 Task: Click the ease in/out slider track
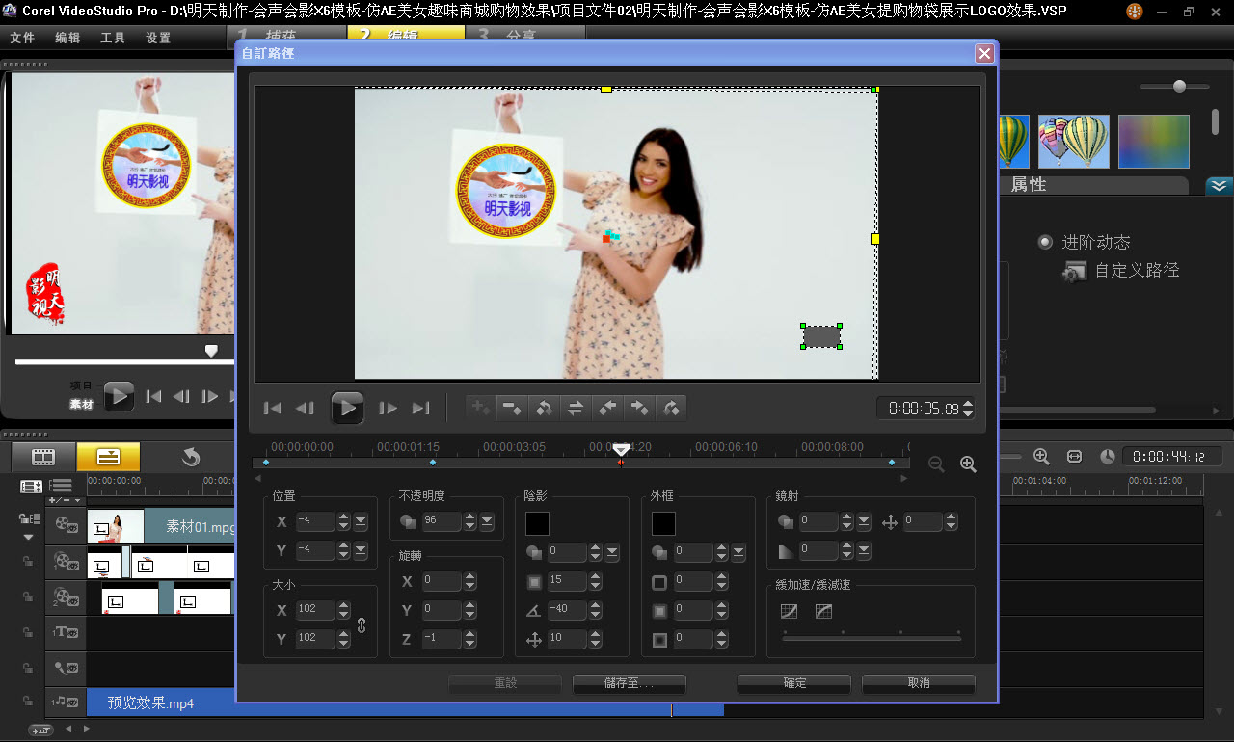click(x=872, y=638)
